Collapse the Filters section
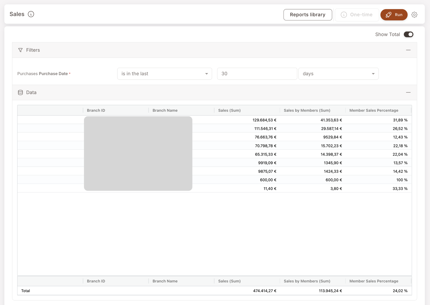The height and width of the screenshot is (305, 430). coord(408,50)
